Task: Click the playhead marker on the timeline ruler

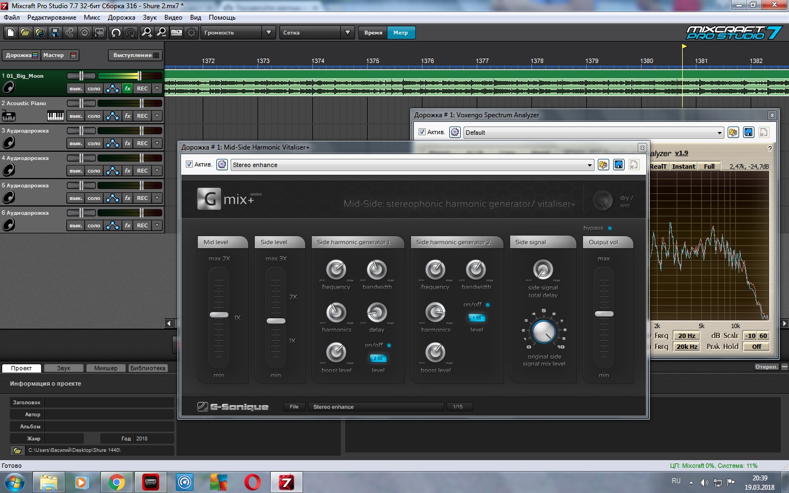Action: pos(684,47)
